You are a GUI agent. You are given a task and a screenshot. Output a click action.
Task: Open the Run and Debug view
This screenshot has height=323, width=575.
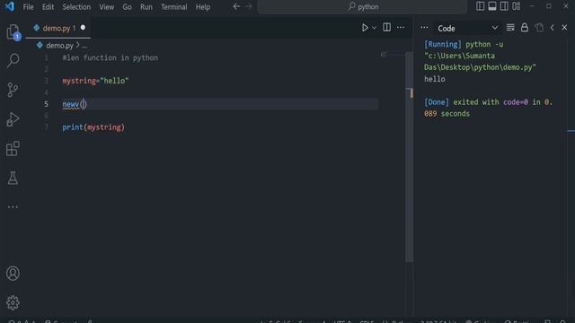pyautogui.click(x=13, y=119)
